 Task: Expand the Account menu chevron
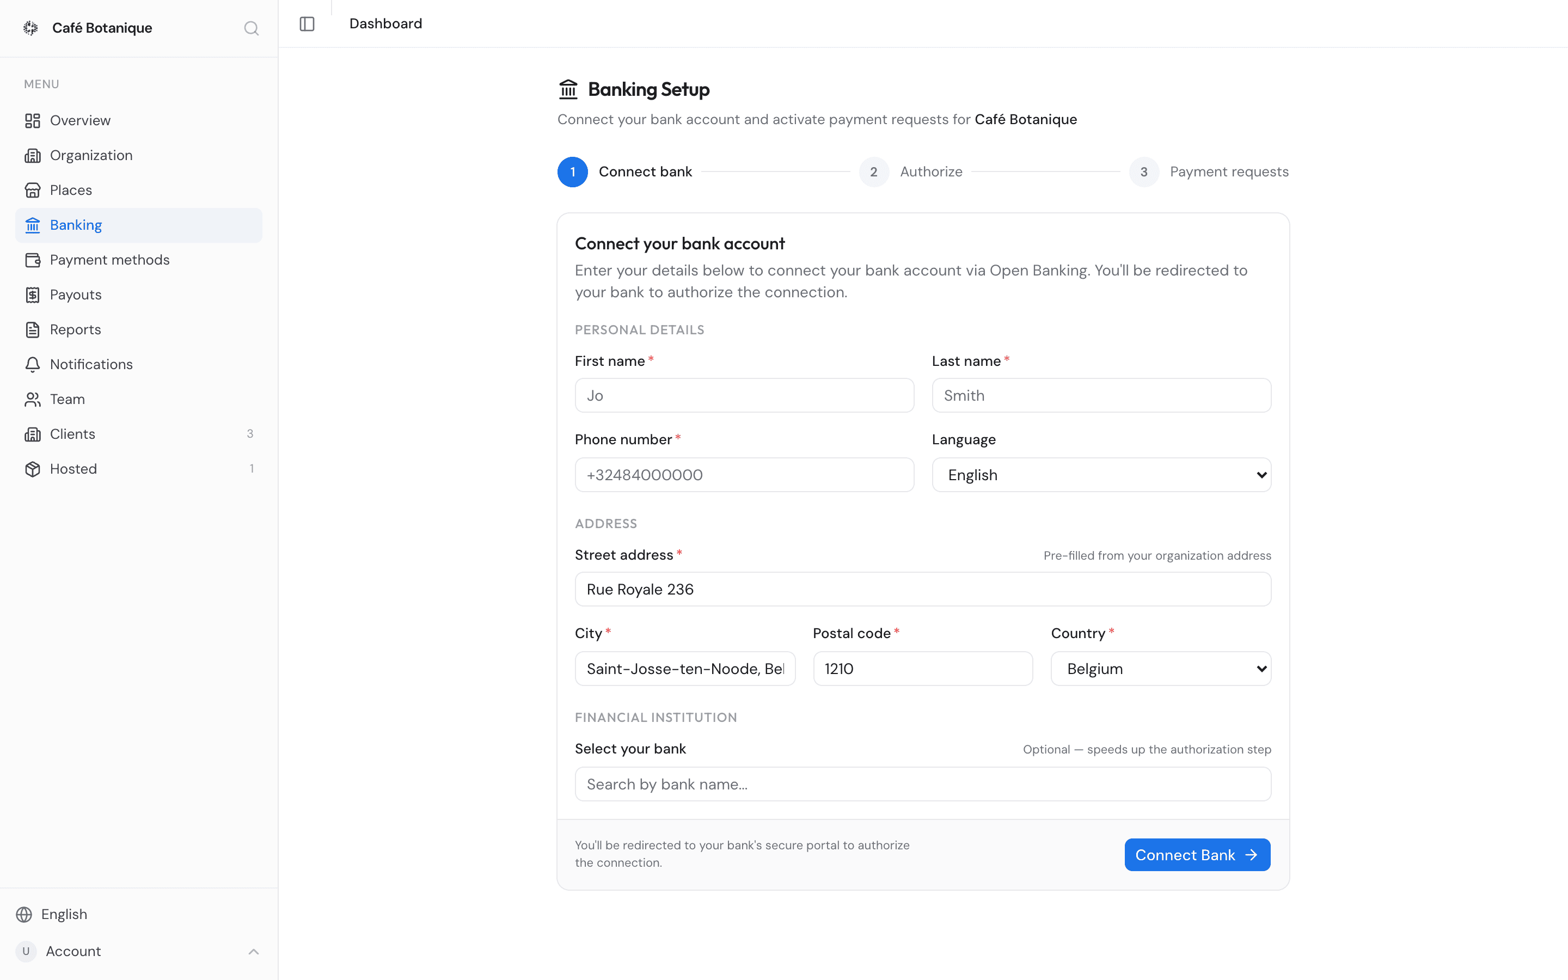point(253,952)
